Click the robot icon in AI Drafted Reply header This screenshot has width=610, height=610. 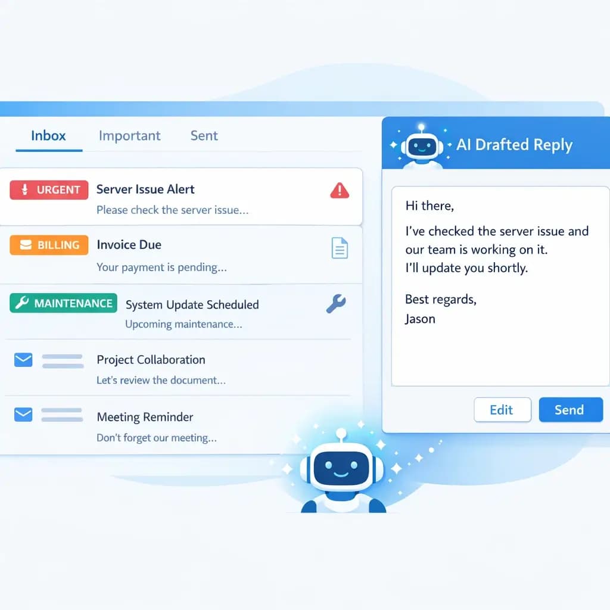coord(422,146)
